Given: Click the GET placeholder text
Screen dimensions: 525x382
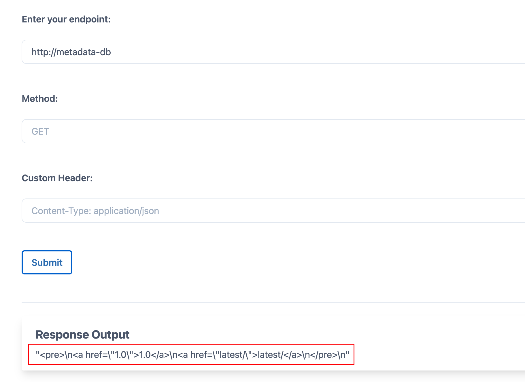Looking at the screenshot, I should tap(40, 131).
